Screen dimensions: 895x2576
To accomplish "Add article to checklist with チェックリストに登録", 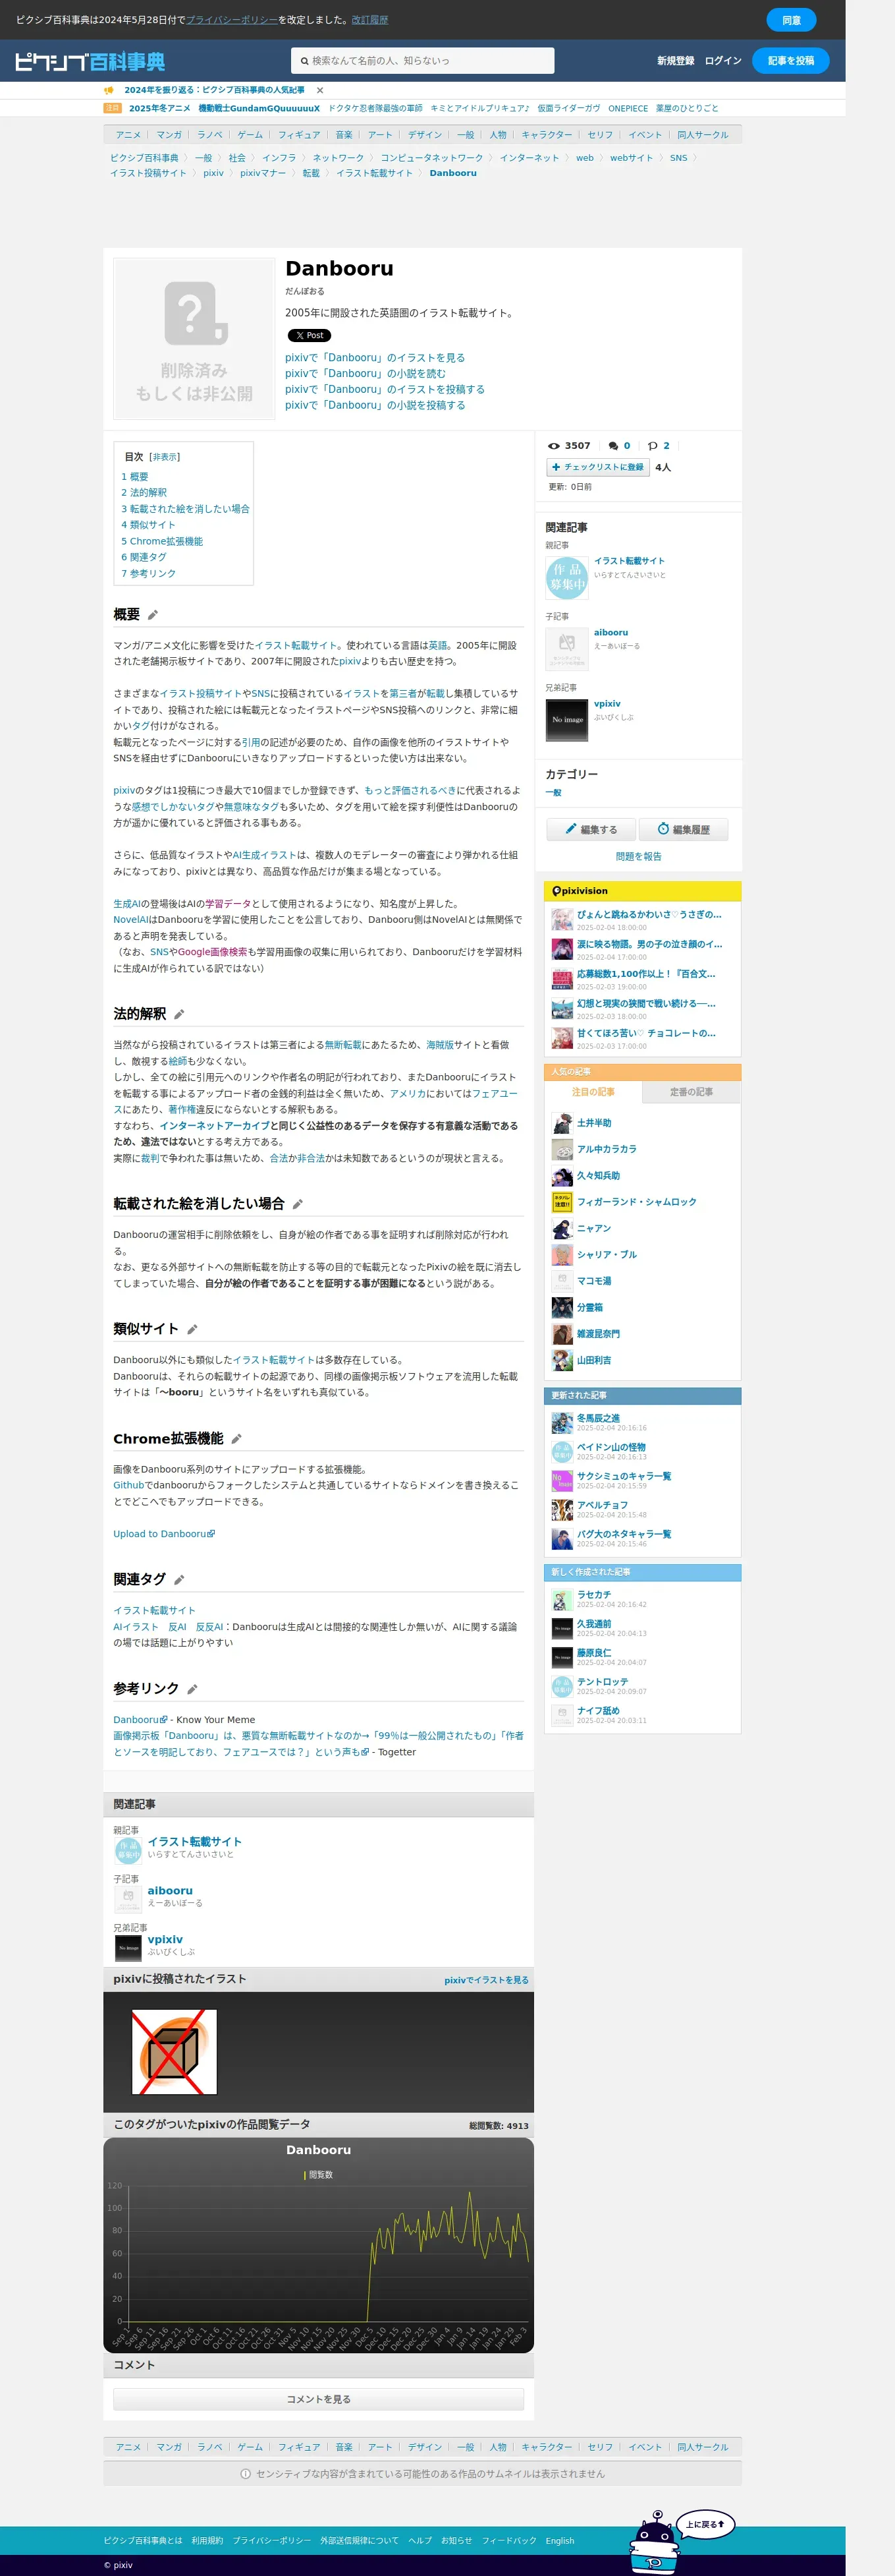I will click(x=597, y=467).
